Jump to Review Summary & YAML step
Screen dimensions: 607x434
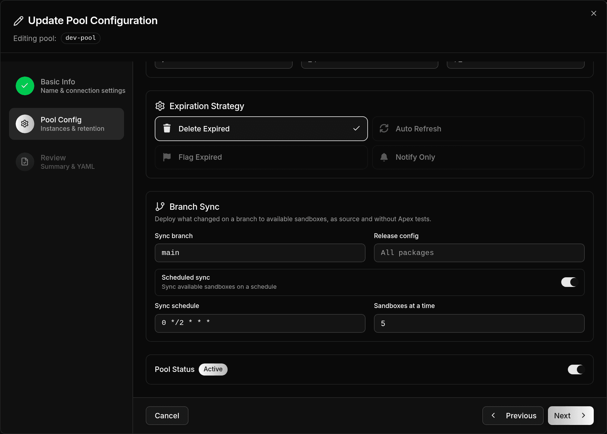67,162
